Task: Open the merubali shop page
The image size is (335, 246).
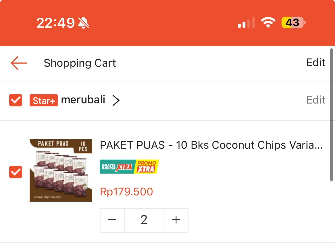Action: (x=83, y=100)
